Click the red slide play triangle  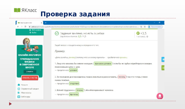[10, 104]
